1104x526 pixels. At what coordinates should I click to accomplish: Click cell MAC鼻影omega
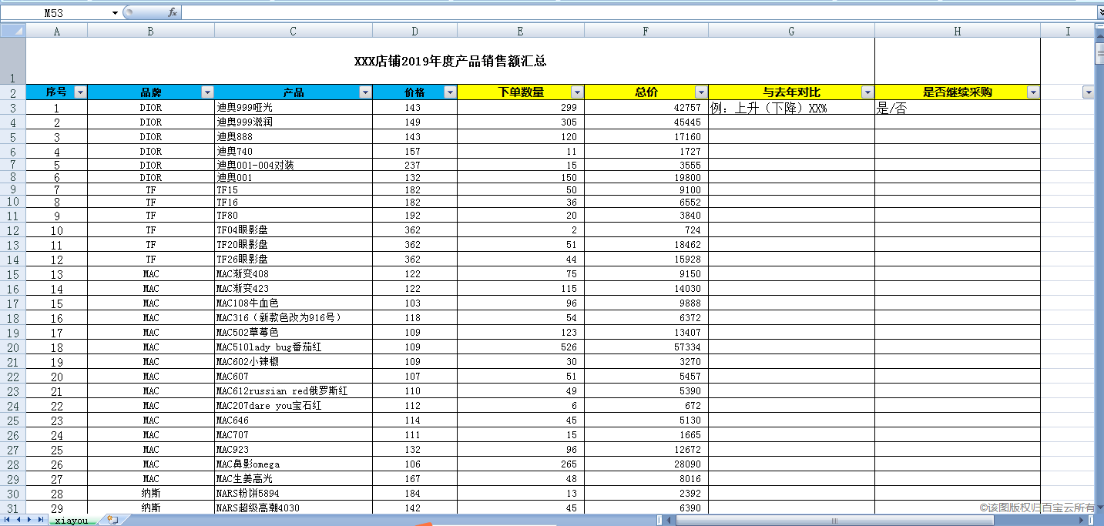[294, 464]
